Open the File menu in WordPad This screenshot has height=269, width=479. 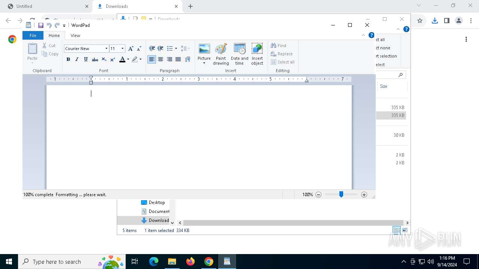(33, 35)
